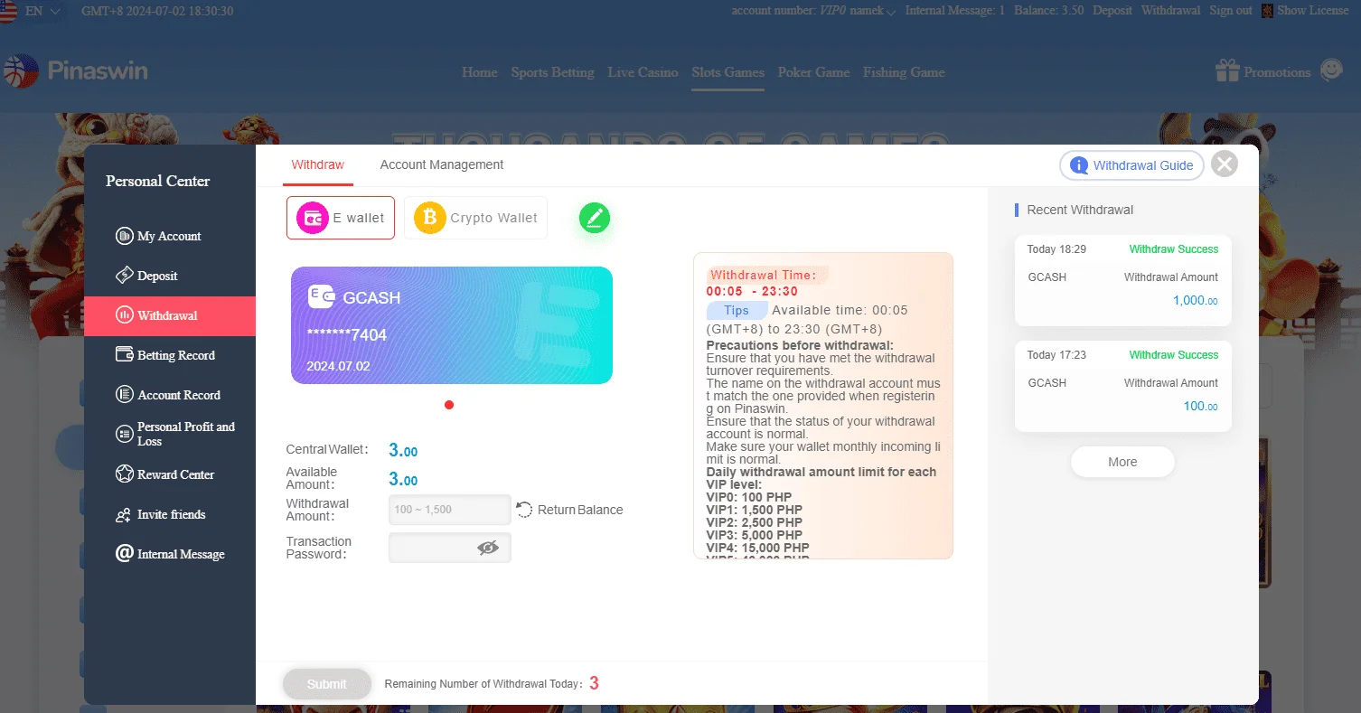This screenshot has width=1361, height=713.
Task: Click Internal Message: 1 in top bar
Action: 954,11
